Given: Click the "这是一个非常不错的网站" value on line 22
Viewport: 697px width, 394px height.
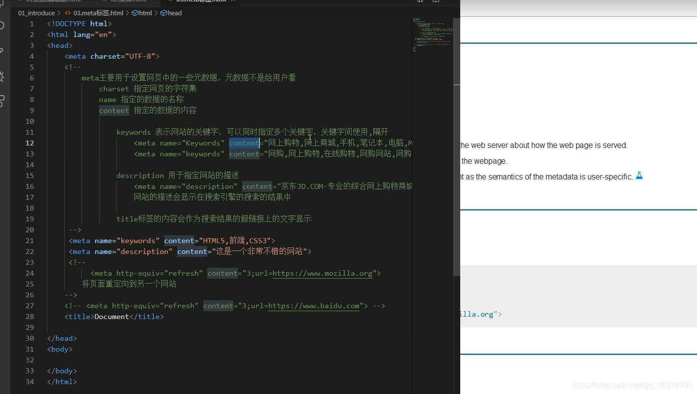Looking at the screenshot, I should pos(260,251).
